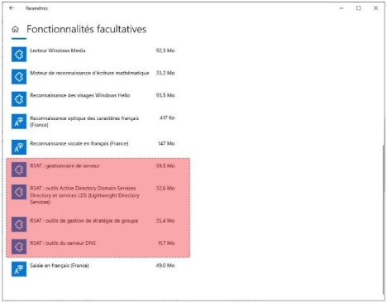Click the back arrow in the title bar
Viewport: 387px width, 303px height.
(12, 8)
